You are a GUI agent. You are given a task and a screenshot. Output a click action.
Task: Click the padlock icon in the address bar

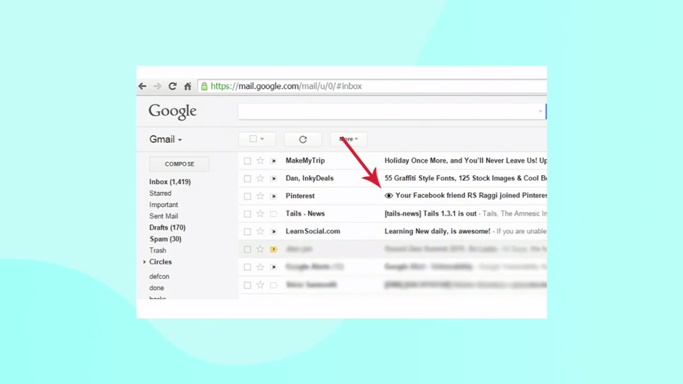click(204, 86)
